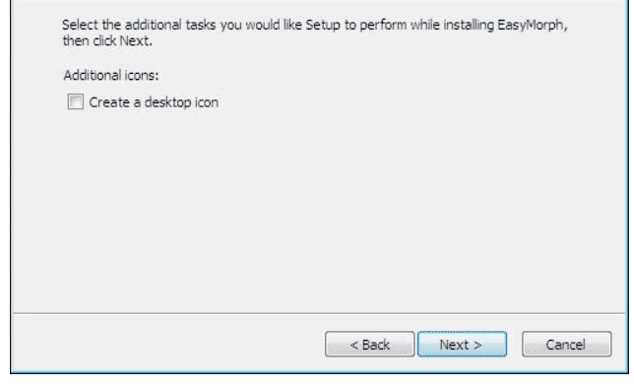Enable the Create a desktop icon checkbox
The image size is (634, 386).
tap(76, 102)
